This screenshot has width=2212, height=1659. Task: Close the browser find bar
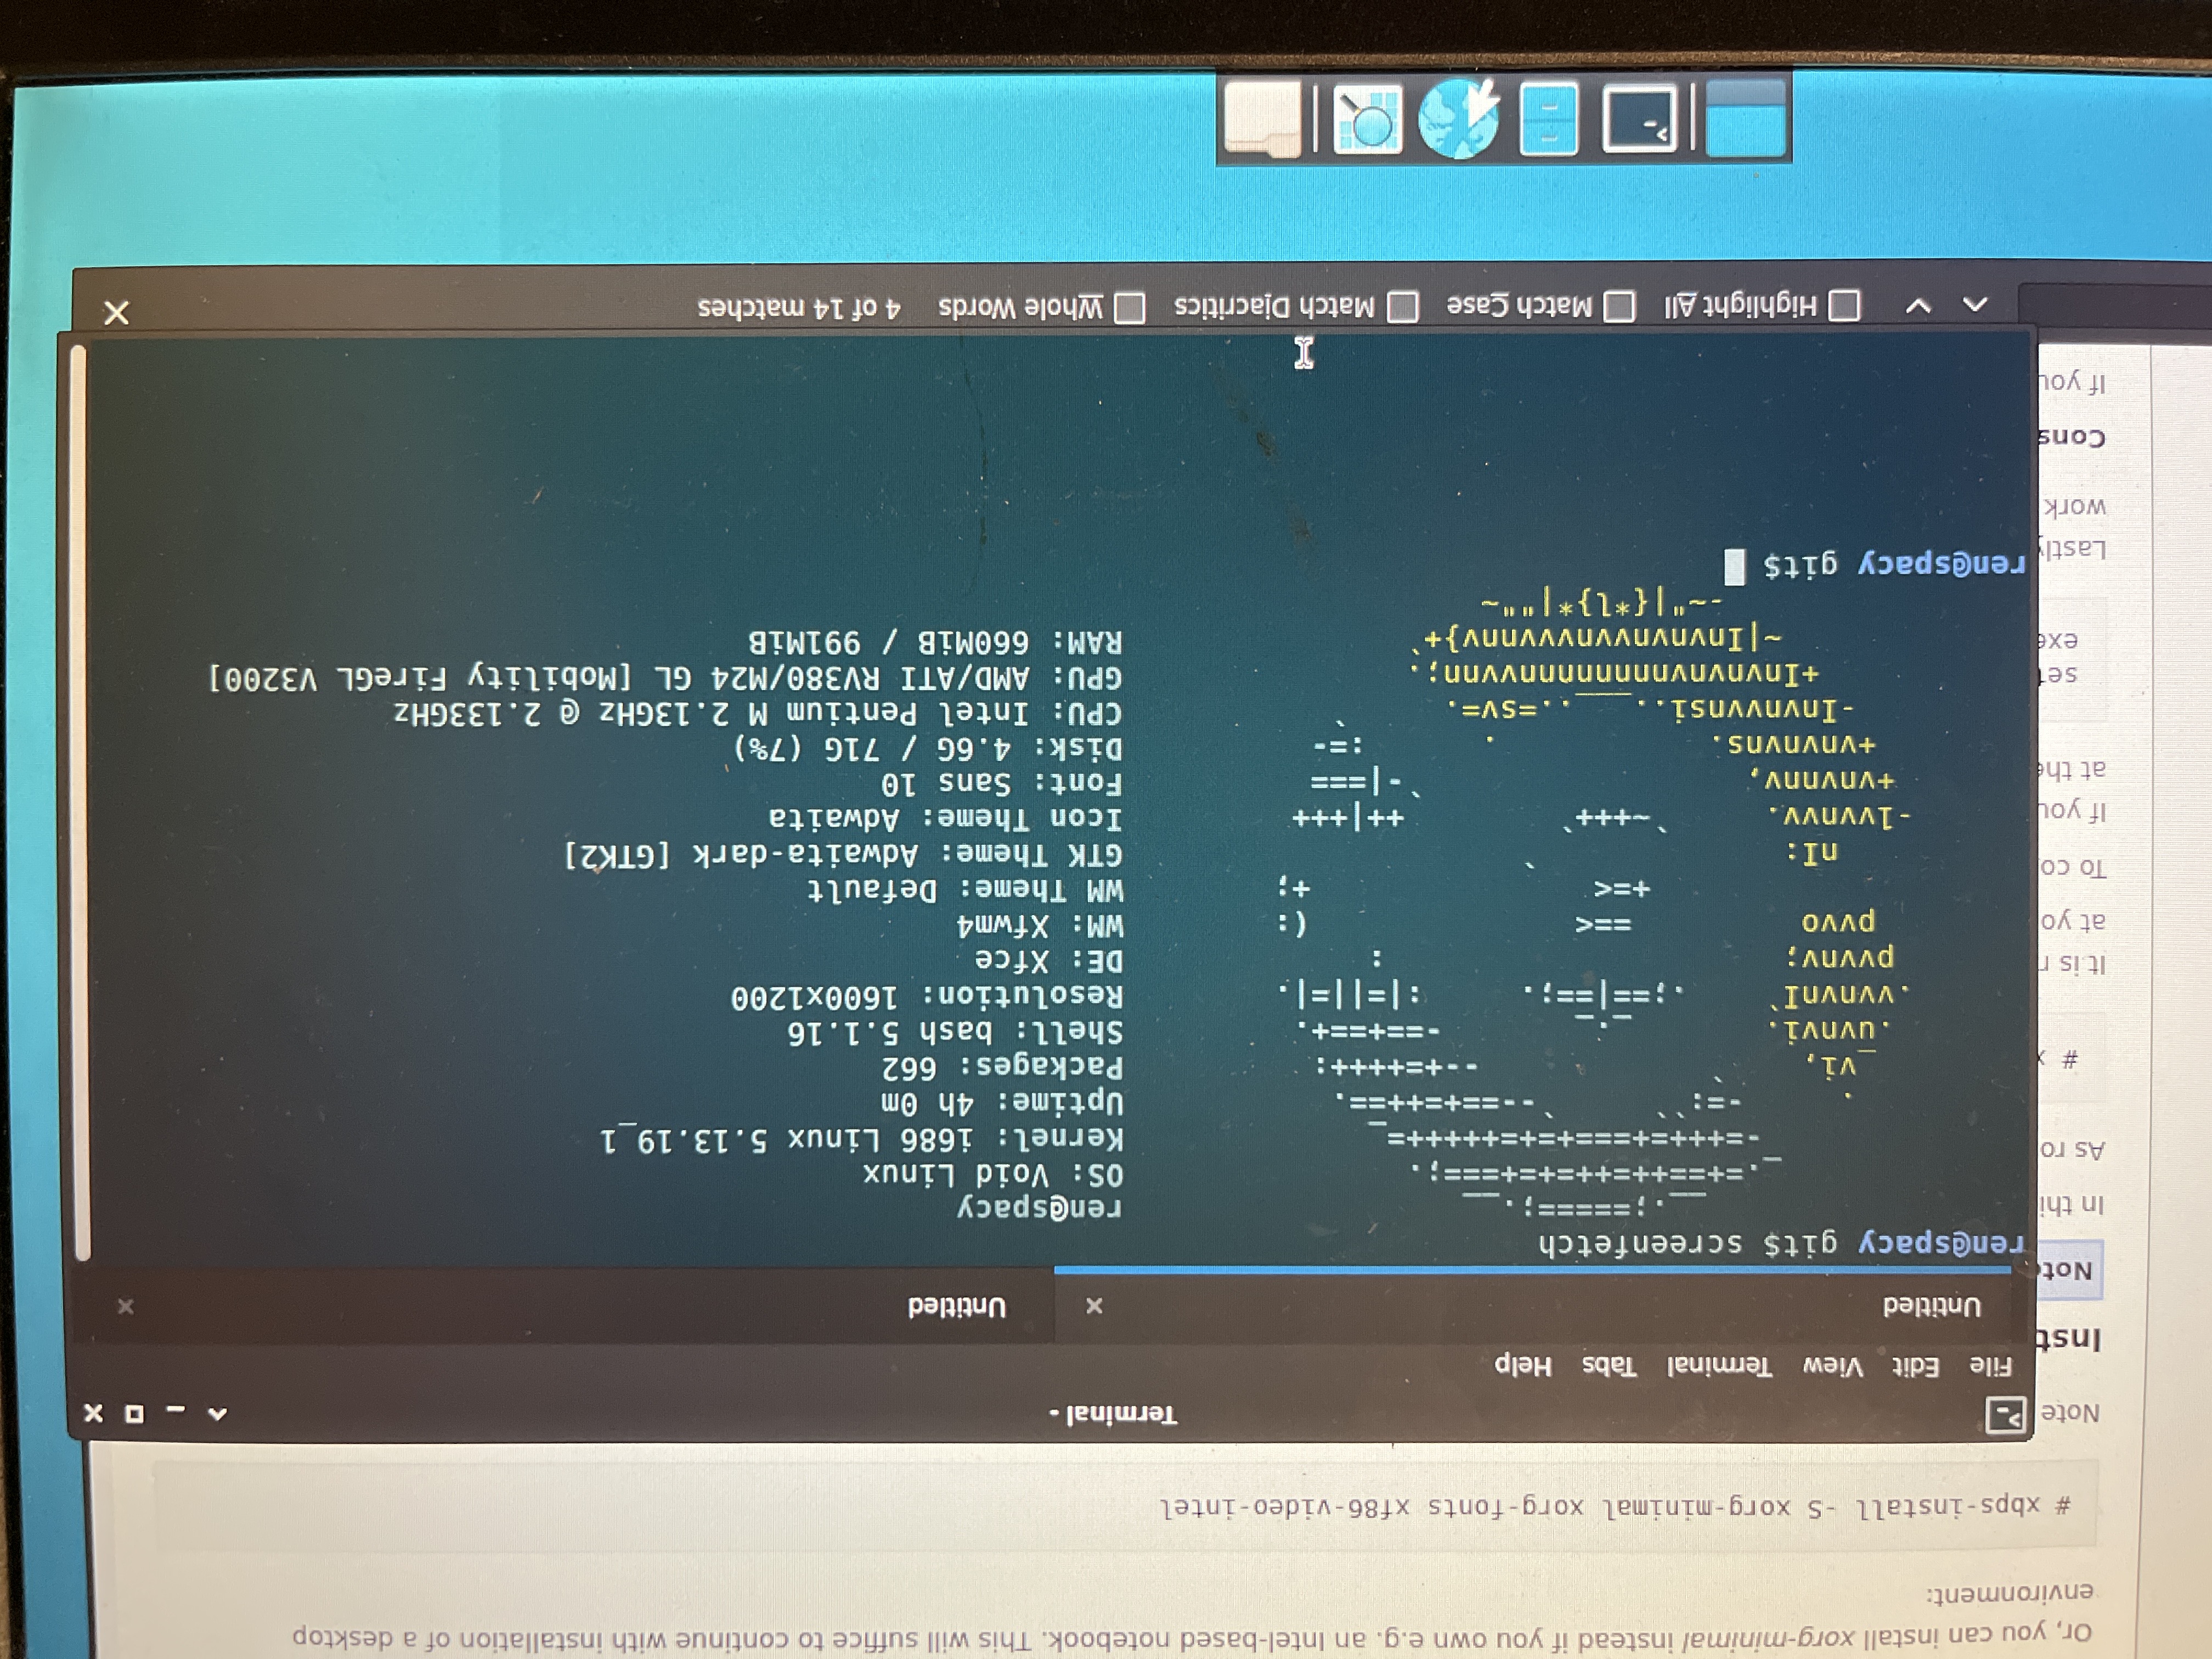(x=117, y=313)
